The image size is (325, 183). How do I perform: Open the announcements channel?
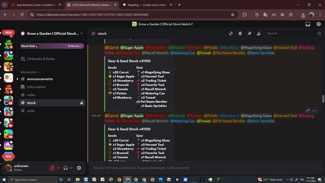click(x=52, y=79)
